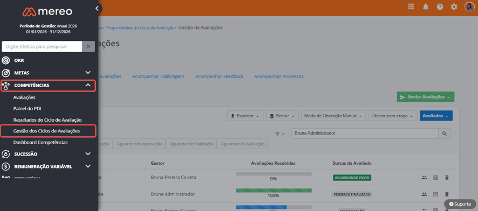Screen dimensions: 478x211
Task: Open Avaliações in sidebar
Action: coord(24,97)
